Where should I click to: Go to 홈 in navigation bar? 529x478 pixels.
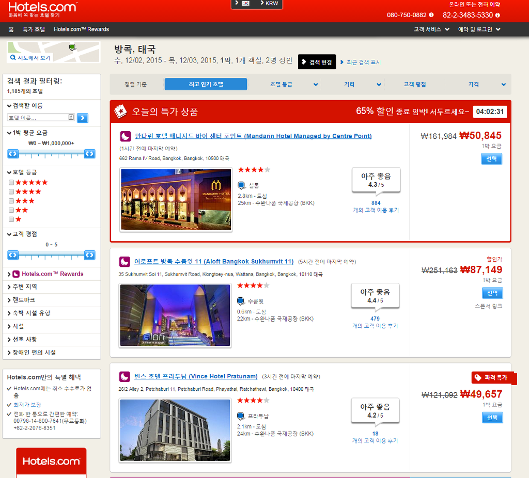click(11, 29)
